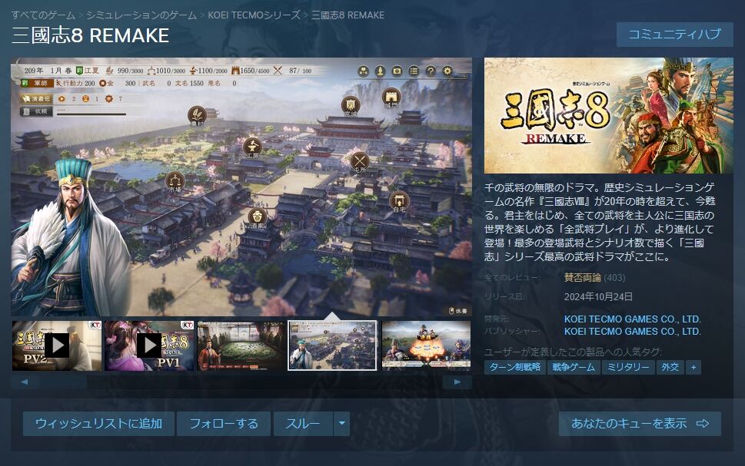Open the シミュレーションのゲーム breadcrumb link

[141, 15]
